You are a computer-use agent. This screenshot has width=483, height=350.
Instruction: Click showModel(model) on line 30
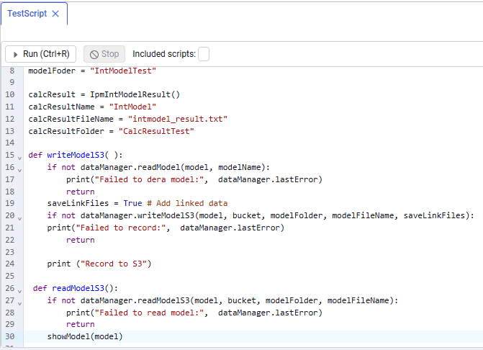point(85,336)
